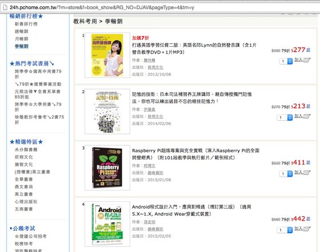Image resolution: width=320 pixels, height=252 pixels.
Task: Open 徐薇教你考會考↘2書75折 link
Action: pyautogui.click(x=39, y=120)
